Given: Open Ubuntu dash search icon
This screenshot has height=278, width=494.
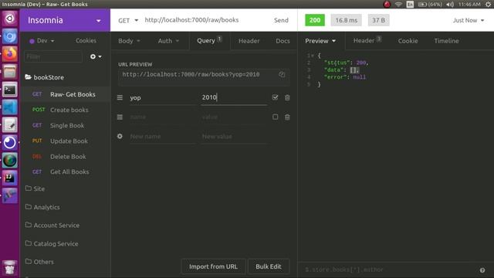Looking at the screenshot, I should [x=10, y=19].
